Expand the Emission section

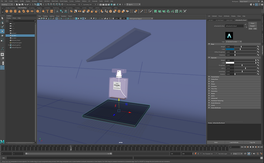(209, 86)
